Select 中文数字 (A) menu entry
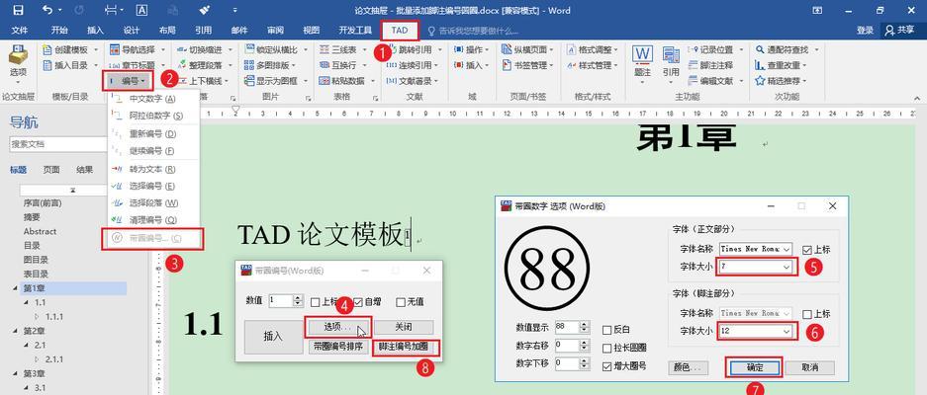The width and height of the screenshot is (927, 395). [x=153, y=99]
